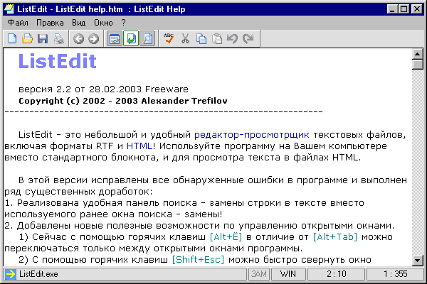Toggle the preview magnifier view button
The image size is (427, 284).
coord(147,39)
